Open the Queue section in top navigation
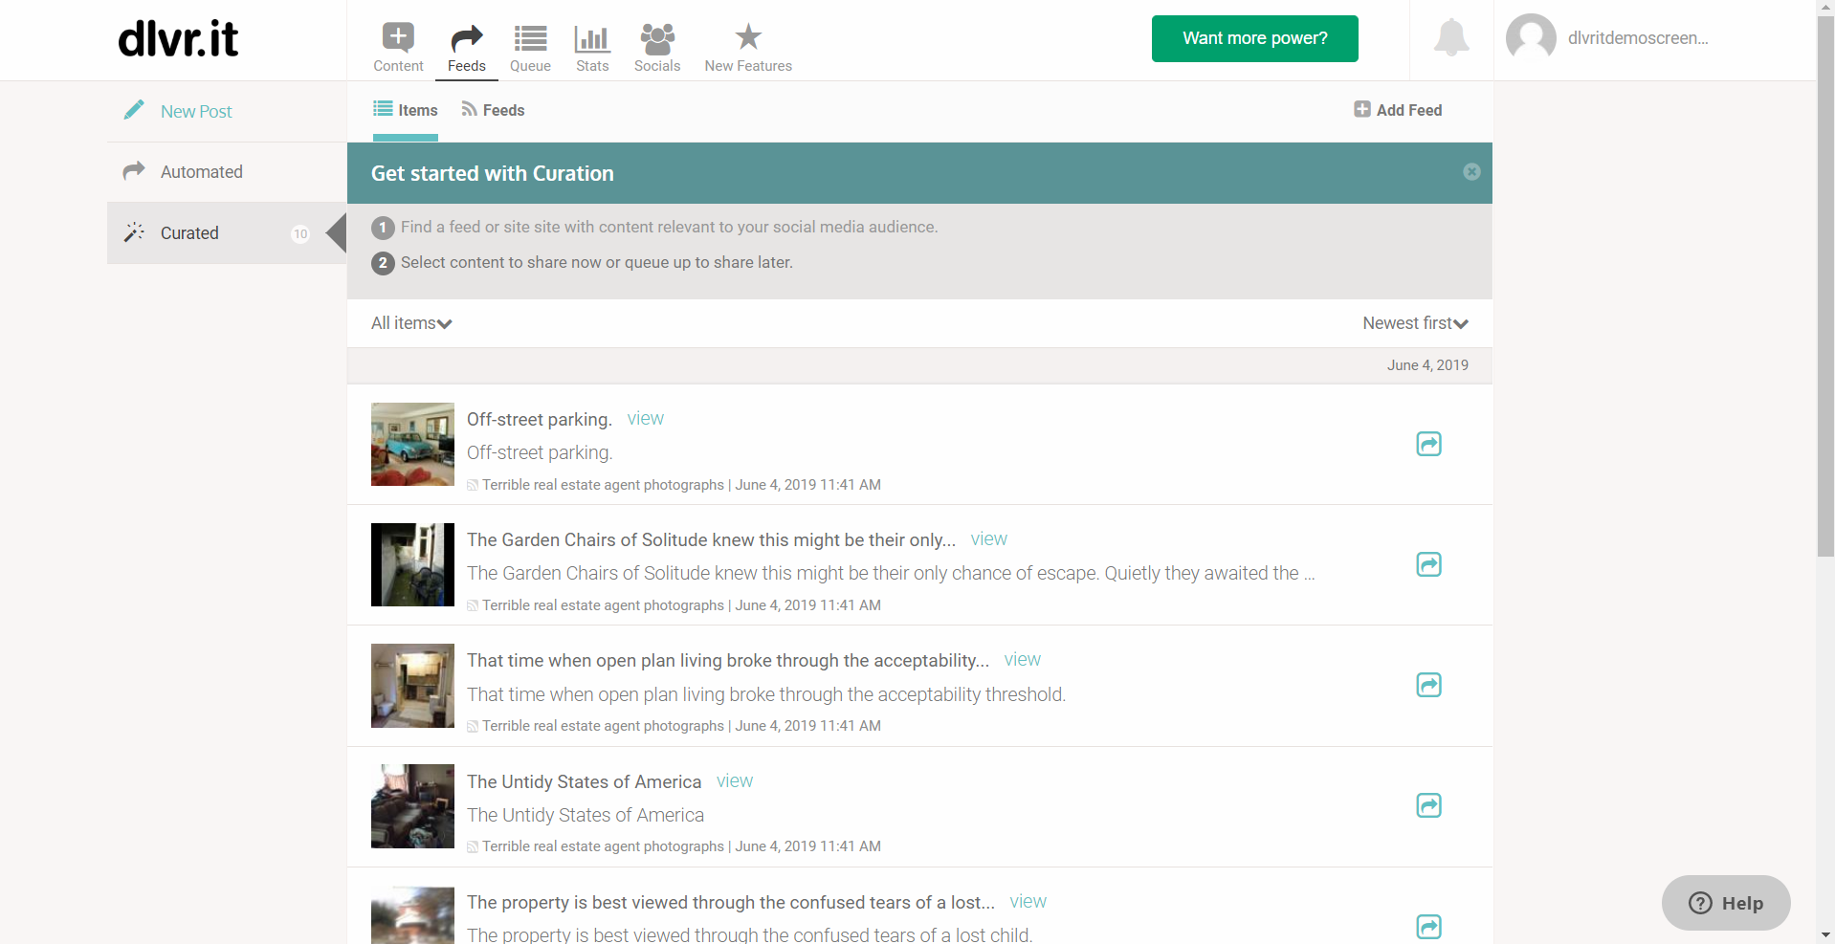This screenshot has width=1835, height=944. 530,47
